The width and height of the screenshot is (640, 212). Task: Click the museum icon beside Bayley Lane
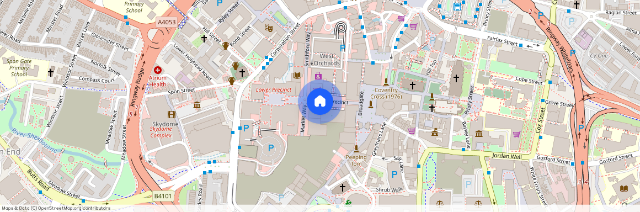click(479, 134)
